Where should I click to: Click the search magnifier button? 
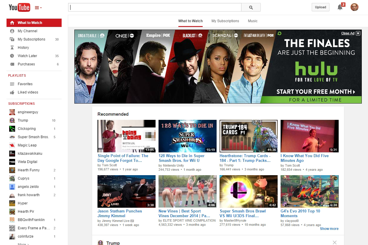pos(251,7)
